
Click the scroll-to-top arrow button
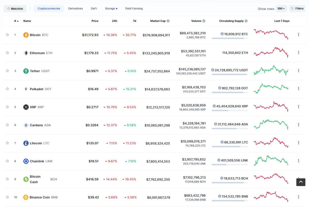click(x=301, y=182)
